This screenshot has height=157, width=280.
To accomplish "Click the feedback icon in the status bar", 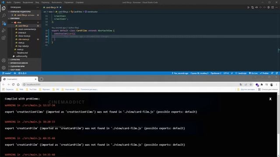I will (x=272, y=73).
